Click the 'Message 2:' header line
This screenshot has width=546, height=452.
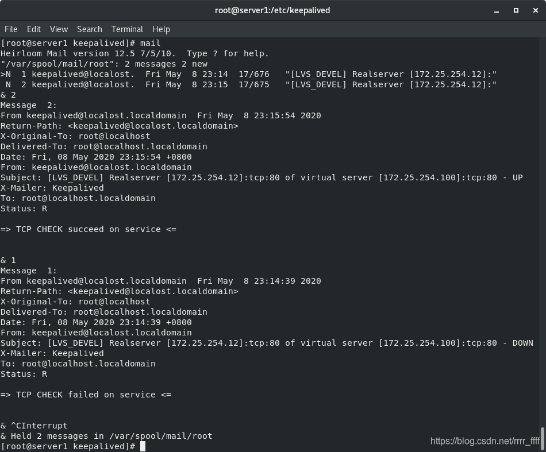point(29,106)
